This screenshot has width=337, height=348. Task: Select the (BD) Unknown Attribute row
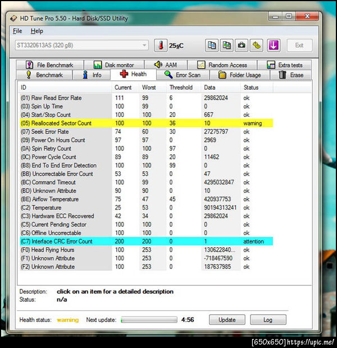pyautogui.click(x=147, y=191)
